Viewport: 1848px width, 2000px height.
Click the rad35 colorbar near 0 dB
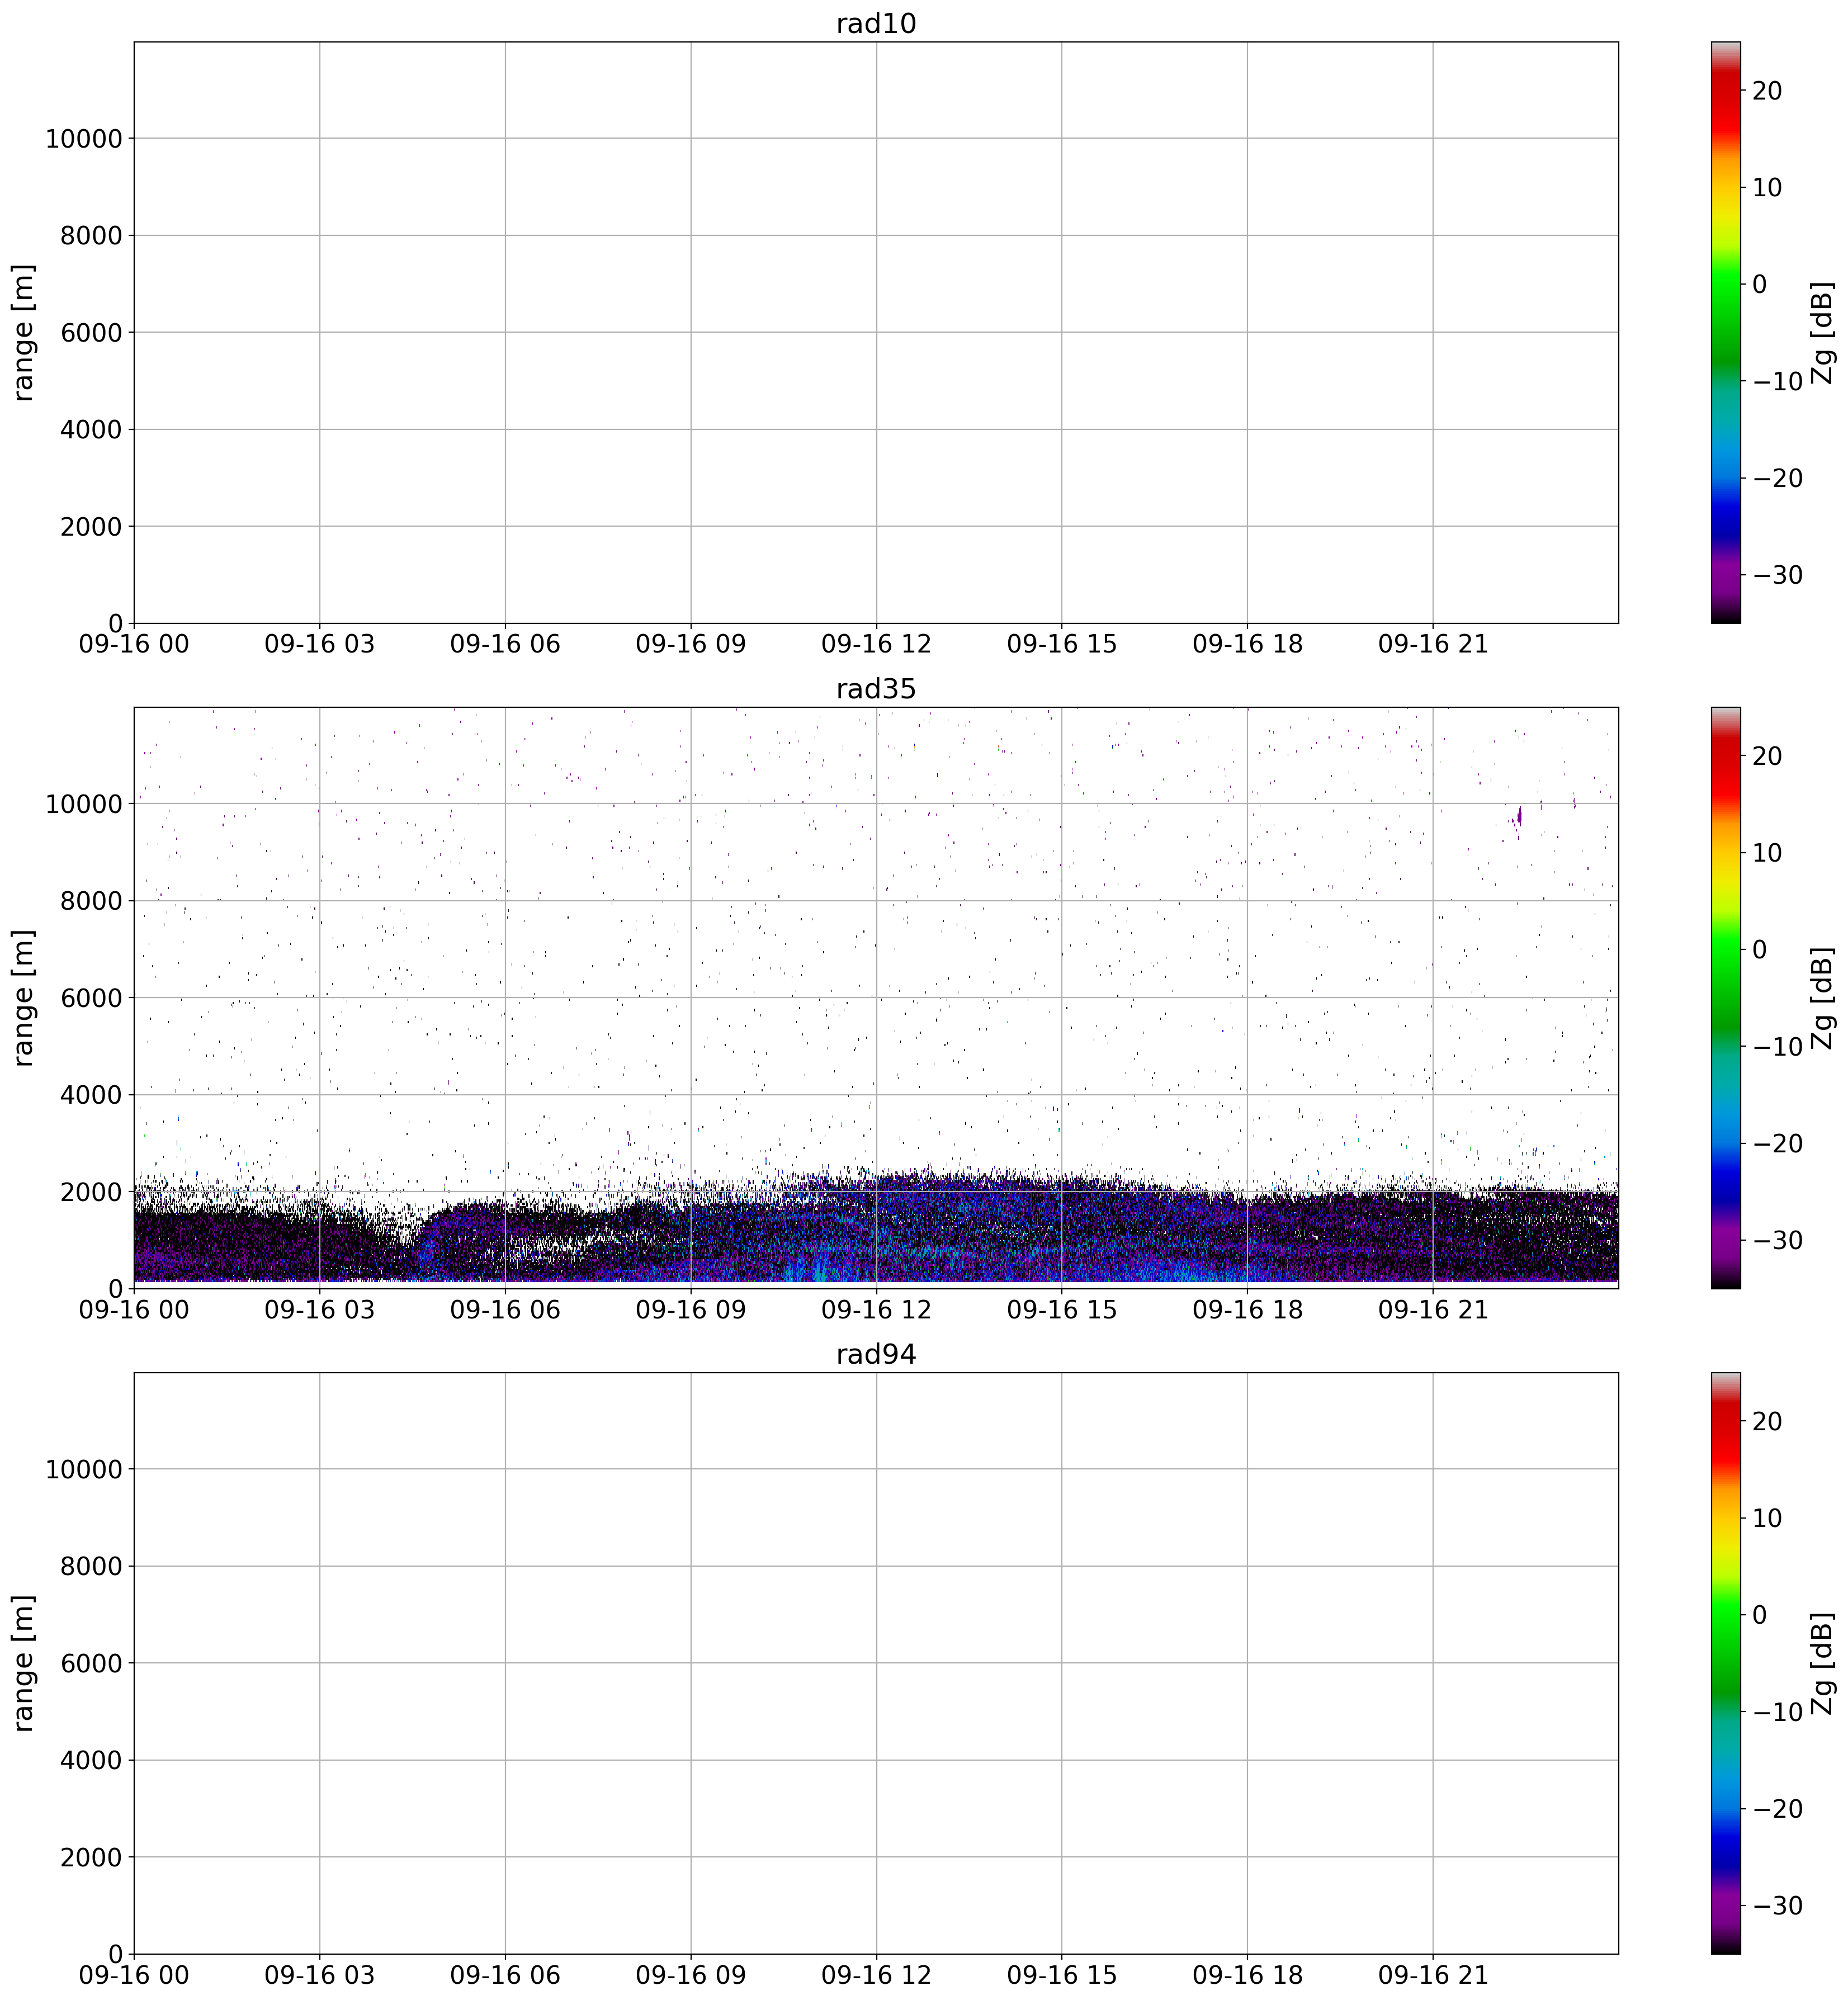[x=1725, y=949]
